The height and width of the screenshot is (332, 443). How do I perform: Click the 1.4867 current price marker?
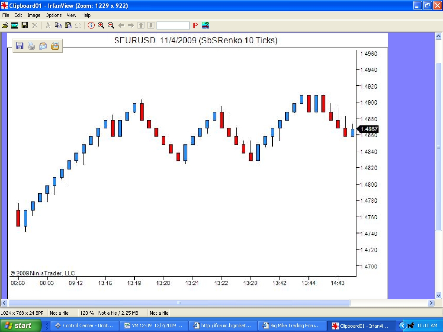(368, 129)
